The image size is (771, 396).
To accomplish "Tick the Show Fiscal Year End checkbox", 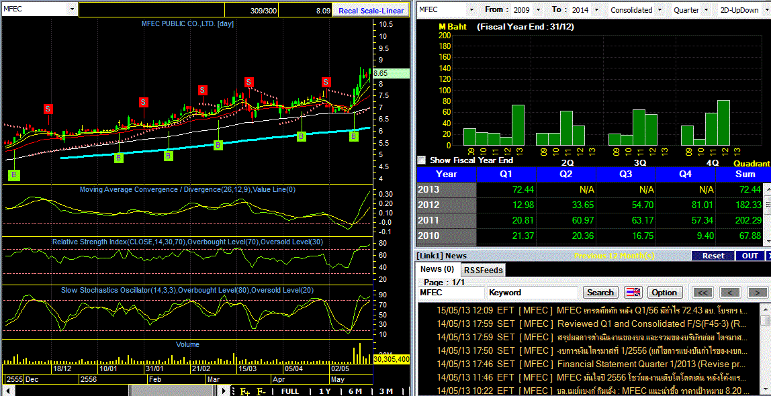I will (421, 160).
